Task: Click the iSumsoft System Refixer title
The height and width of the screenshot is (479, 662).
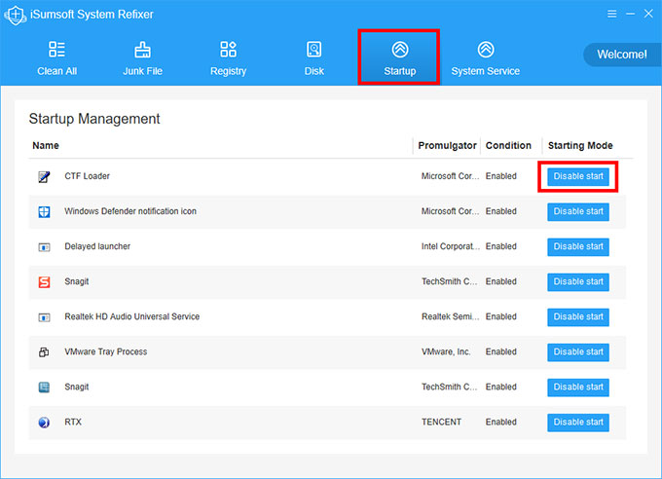Action: pyautogui.click(x=92, y=15)
